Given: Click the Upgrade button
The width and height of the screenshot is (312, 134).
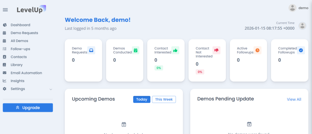Looking at the screenshot, I should (28, 108).
